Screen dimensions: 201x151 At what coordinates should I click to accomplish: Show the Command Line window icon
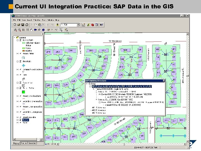97,25
